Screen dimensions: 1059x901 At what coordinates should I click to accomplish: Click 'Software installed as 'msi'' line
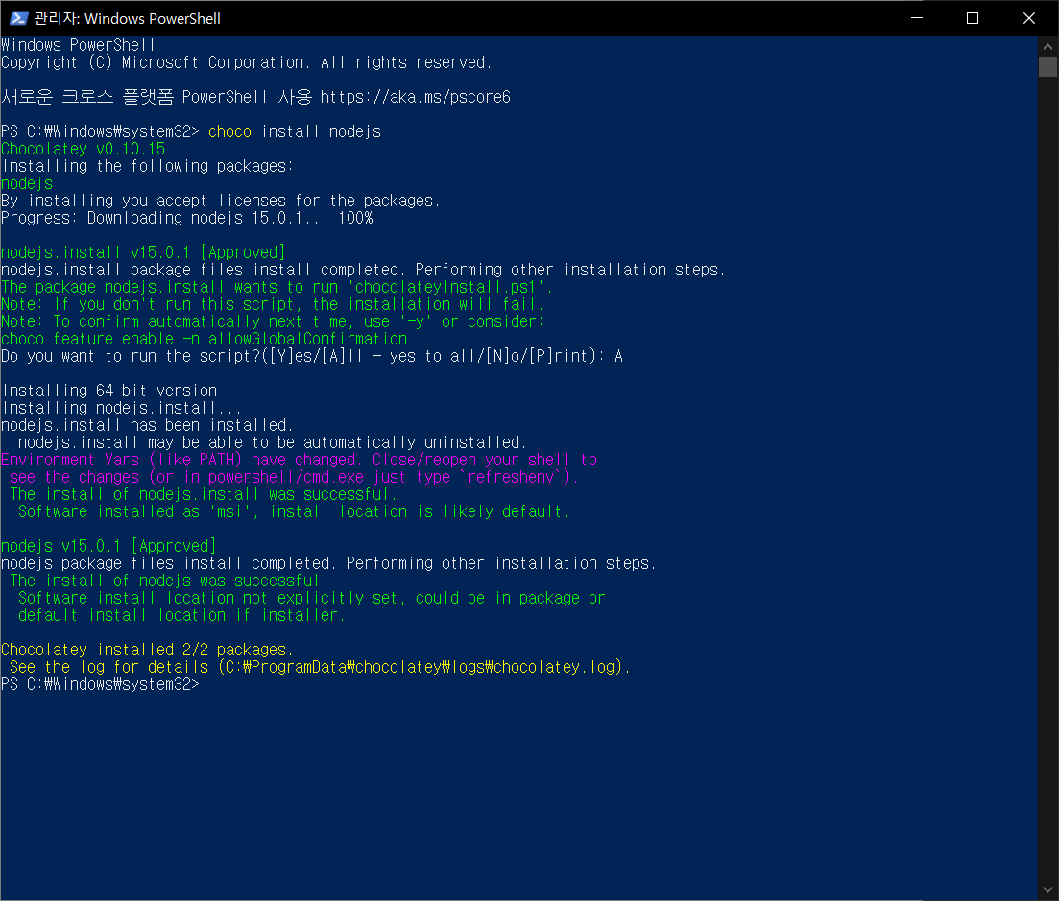(x=294, y=511)
